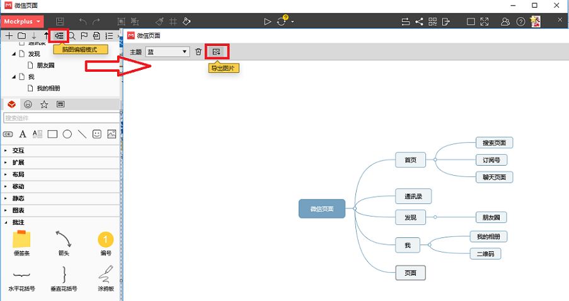Screen dimensions: 569x301
Task: Click the share icon
Action: (419, 22)
